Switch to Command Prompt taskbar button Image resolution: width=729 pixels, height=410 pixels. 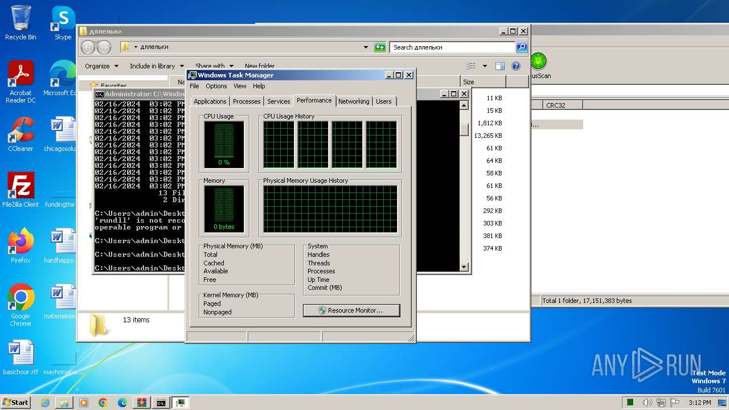pos(161,403)
